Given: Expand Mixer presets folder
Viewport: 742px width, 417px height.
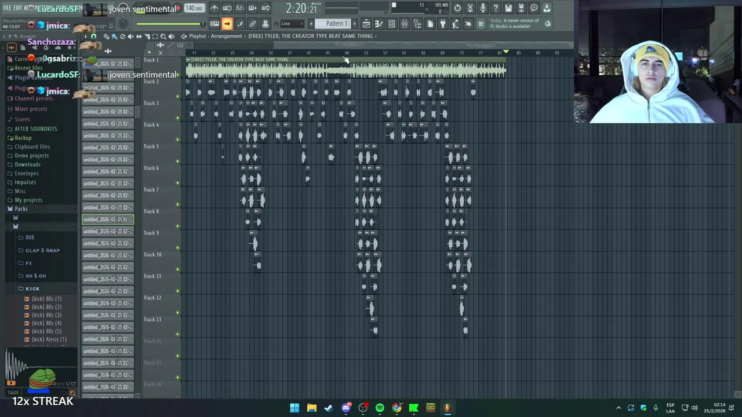Looking at the screenshot, I should point(31,109).
